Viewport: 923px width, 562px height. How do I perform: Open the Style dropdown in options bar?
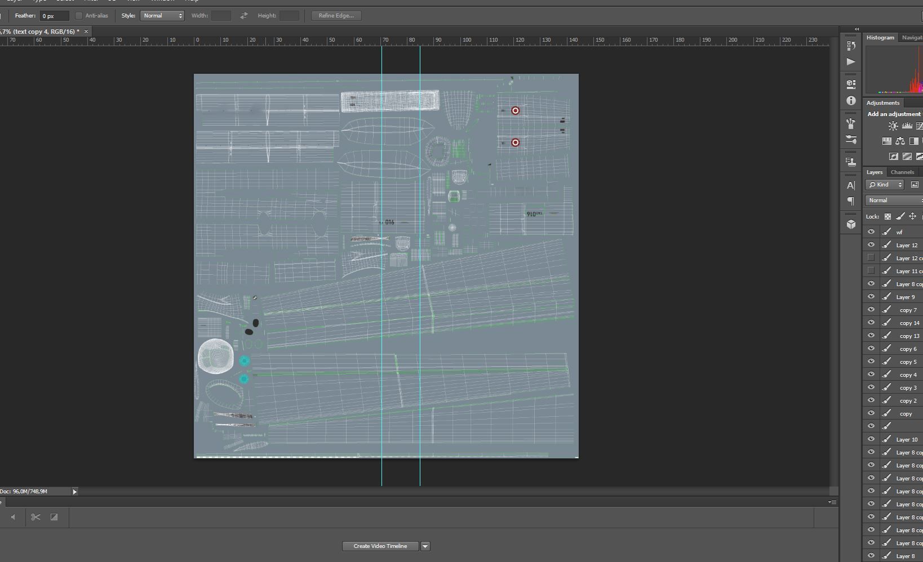[162, 16]
